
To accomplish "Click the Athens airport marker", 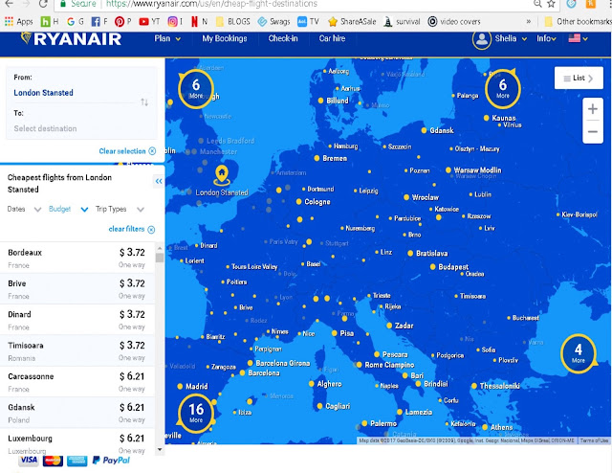I will point(485,427).
